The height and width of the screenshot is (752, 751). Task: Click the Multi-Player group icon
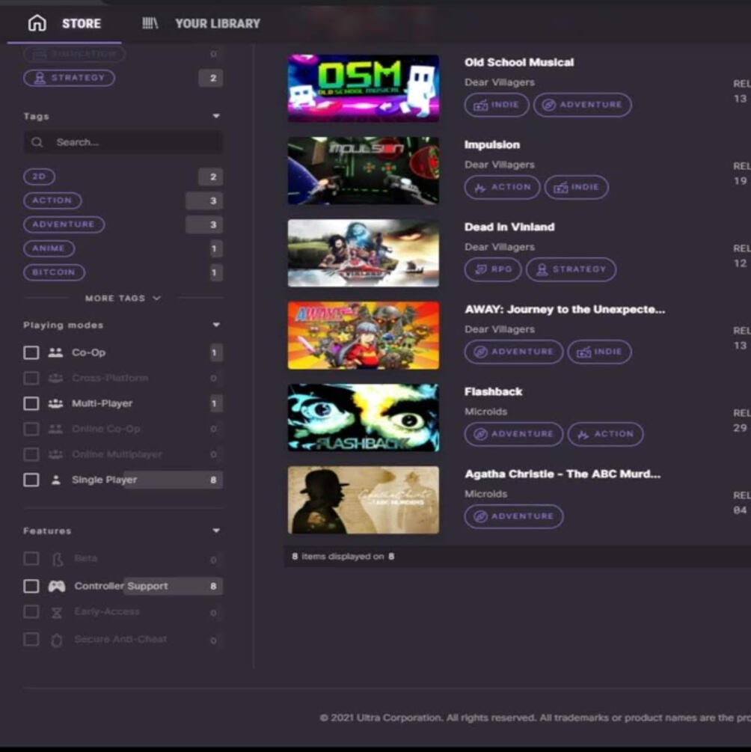tap(55, 403)
